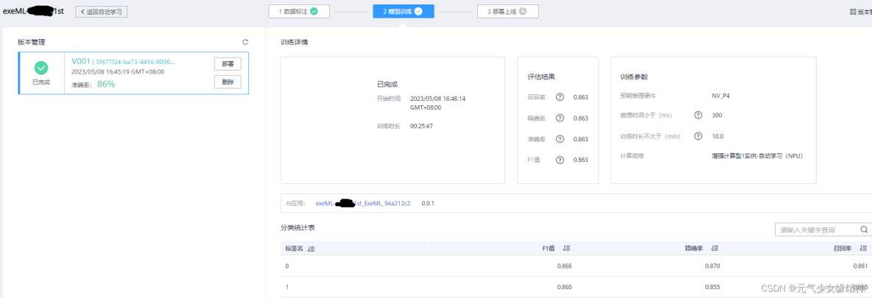This screenshot has width=872, height=298.
Task: Click the V001 timestamp 2023/05/08 16:45:19
Action: click(x=118, y=71)
